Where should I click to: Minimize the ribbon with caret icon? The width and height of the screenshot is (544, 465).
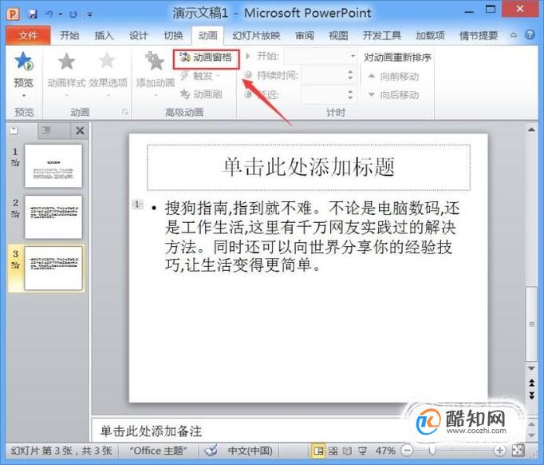[514, 35]
